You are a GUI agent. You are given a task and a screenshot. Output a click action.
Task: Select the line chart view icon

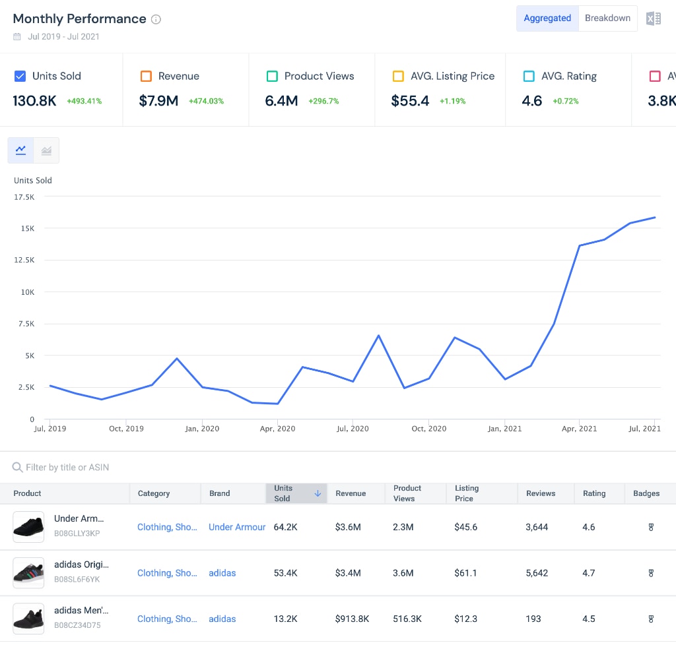pyautogui.click(x=21, y=150)
